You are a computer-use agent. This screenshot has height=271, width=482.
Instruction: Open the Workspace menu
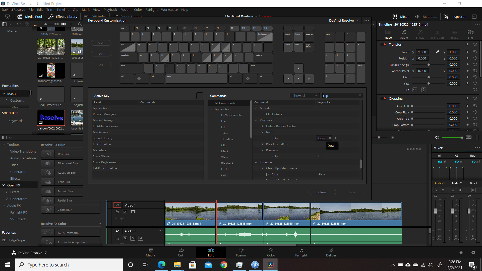pos(169,10)
